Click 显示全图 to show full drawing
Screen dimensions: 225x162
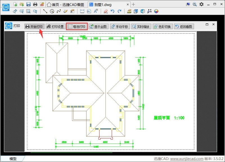pyautogui.click(x=98, y=27)
